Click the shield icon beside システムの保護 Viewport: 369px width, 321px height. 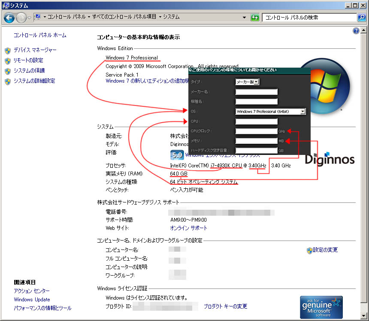coord(8,71)
